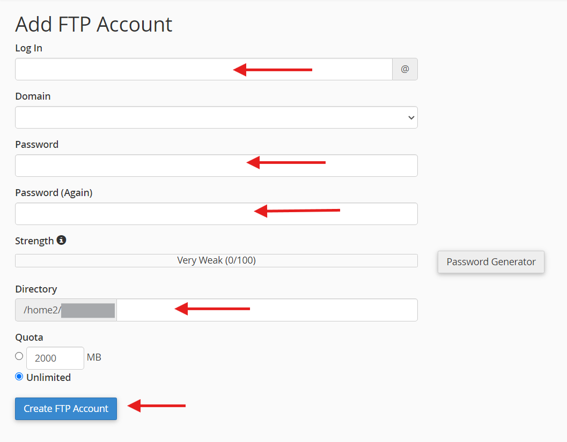Open the Password Generator
The width and height of the screenshot is (567, 442).
(491, 262)
